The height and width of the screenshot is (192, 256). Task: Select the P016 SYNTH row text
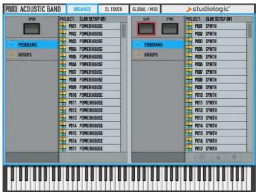coord(206,141)
